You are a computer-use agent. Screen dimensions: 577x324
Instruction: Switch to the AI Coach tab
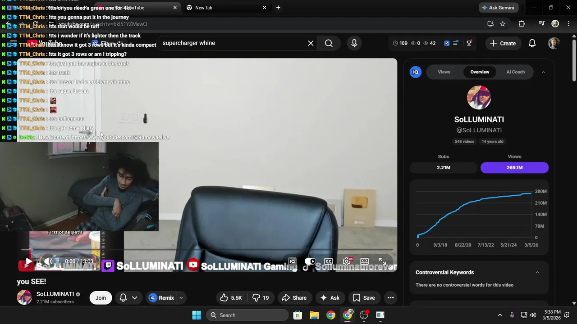(x=516, y=72)
